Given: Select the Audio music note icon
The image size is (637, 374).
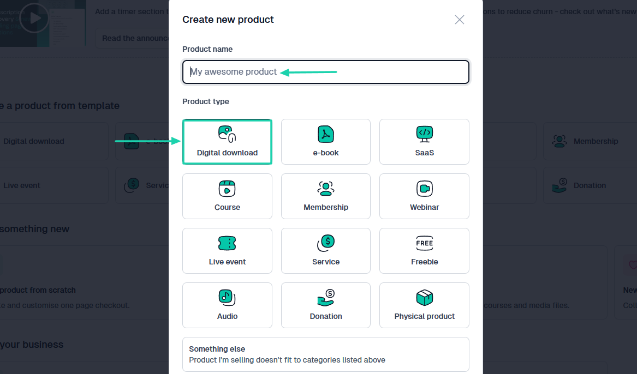Looking at the screenshot, I should (x=227, y=298).
